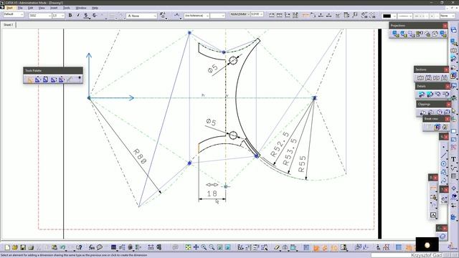Image resolution: width=459 pixels, height=258 pixels.
Task: Open the Edit menu
Action: (x=30, y=8)
